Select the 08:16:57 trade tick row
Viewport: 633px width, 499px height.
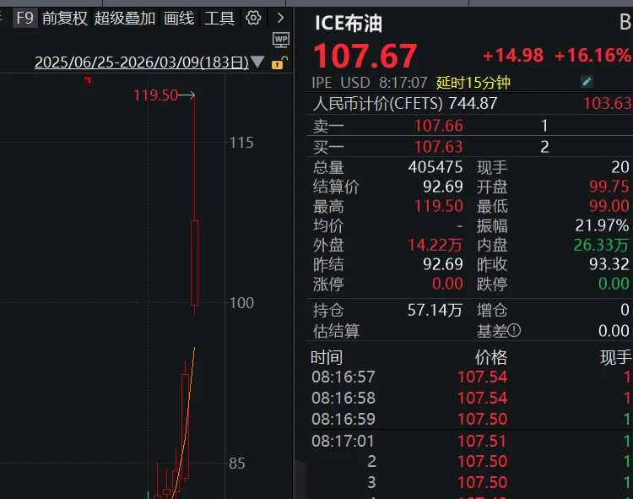(x=470, y=377)
